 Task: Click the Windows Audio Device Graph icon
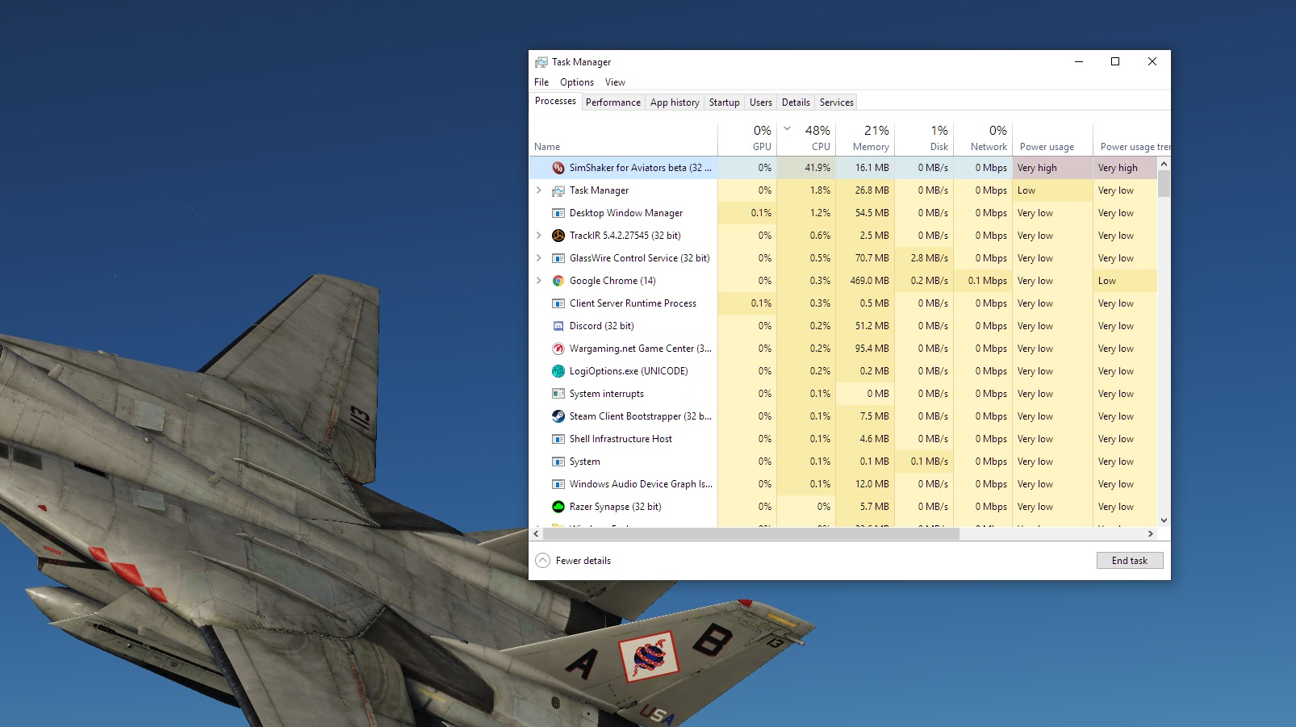[558, 484]
